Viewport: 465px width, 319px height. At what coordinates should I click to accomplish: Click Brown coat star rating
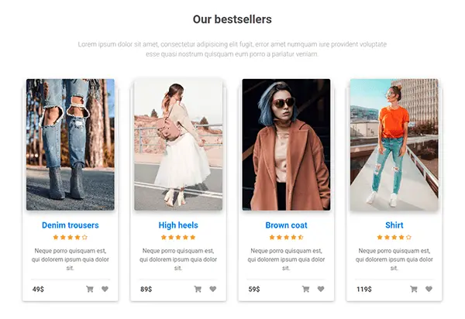coord(286,238)
